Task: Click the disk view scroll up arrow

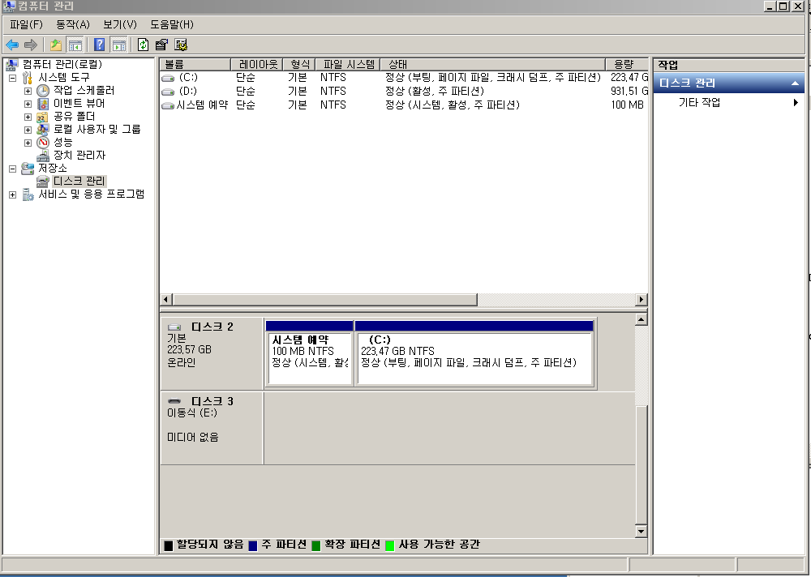Action: [641, 319]
